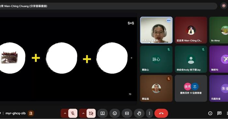Image resolution: width=228 pixels, height=119 pixels.
Task: Click the middle empty white circle in presentation
Action: [x=62, y=58]
